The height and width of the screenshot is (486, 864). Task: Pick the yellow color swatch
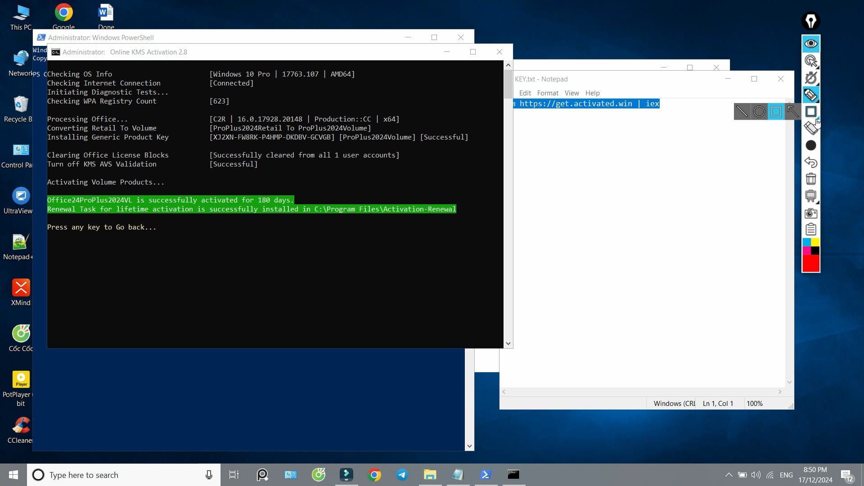pyautogui.click(x=815, y=242)
